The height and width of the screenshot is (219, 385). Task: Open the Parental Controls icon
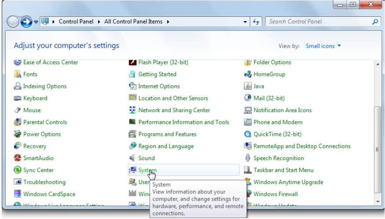click(18, 122)
